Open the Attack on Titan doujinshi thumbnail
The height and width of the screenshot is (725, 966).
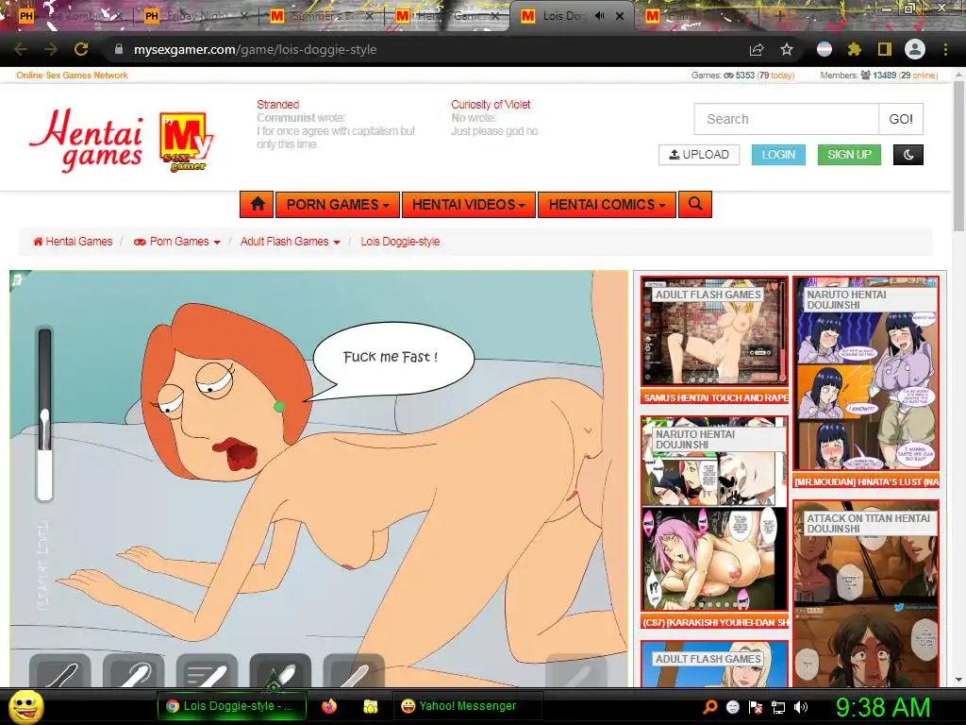coord(866,593)
